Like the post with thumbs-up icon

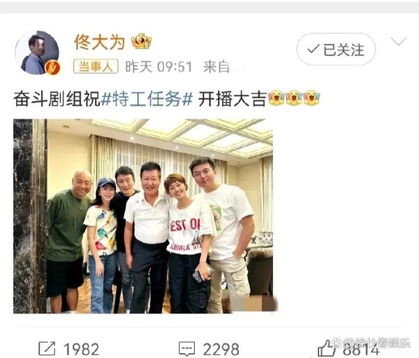click(x=326, y=348)
